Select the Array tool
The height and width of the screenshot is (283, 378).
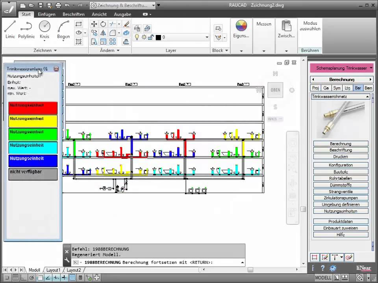click(x=112, y=42)
